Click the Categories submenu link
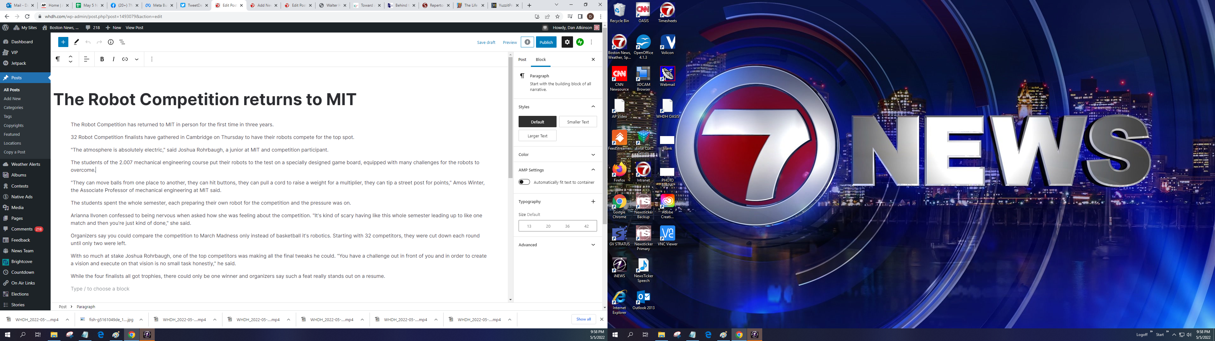 click(13, 108)
